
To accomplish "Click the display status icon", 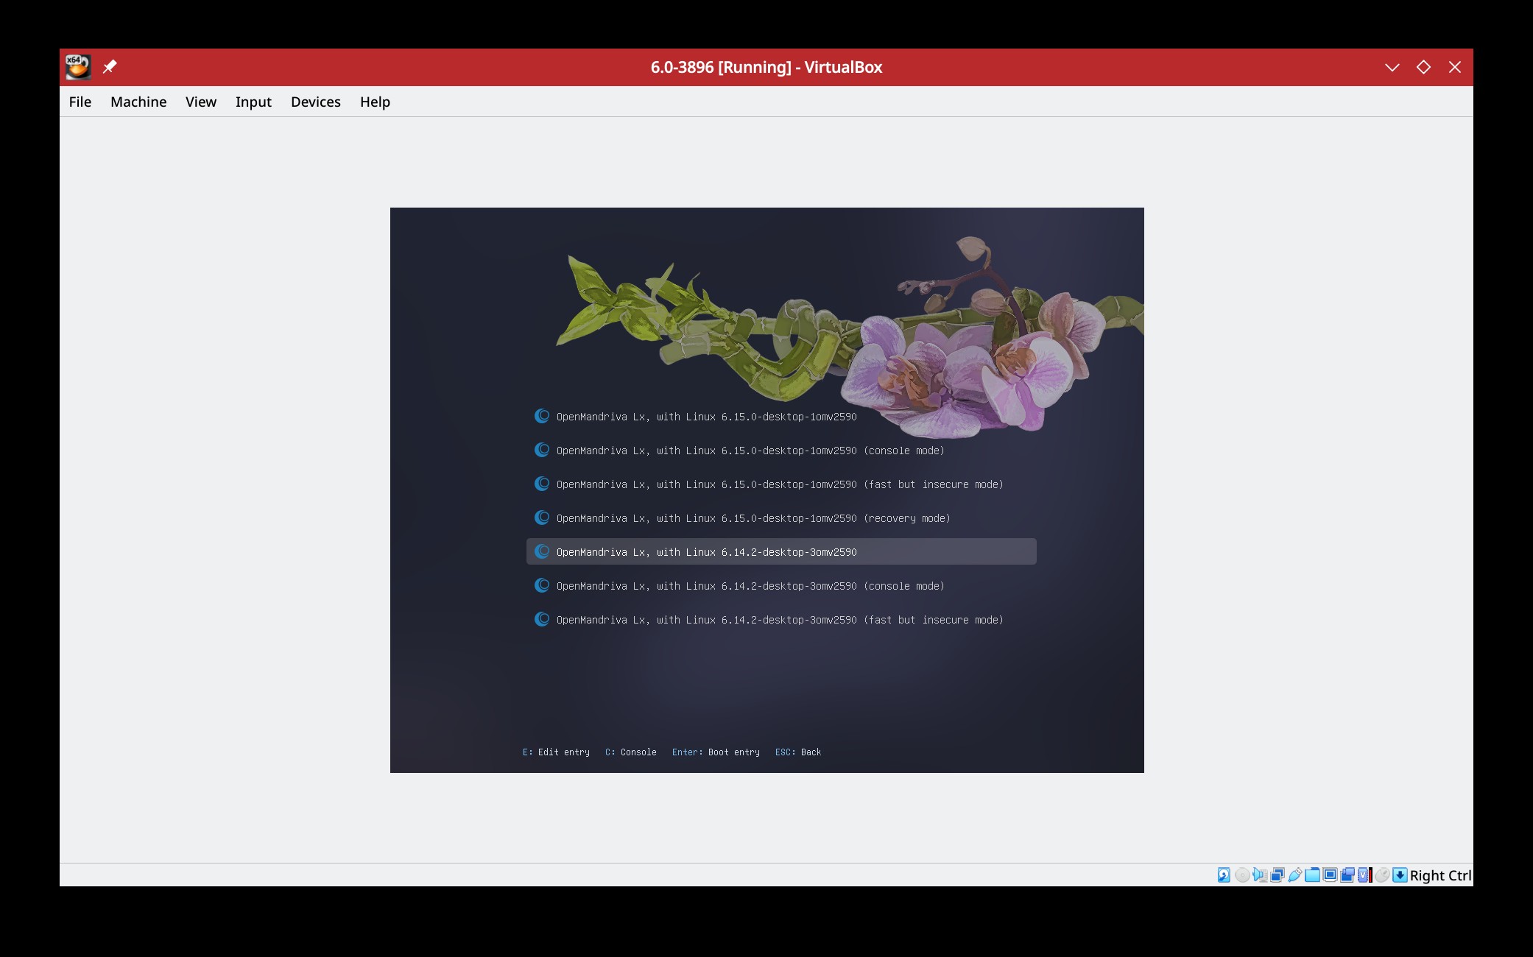I will tap(1330, 875).
